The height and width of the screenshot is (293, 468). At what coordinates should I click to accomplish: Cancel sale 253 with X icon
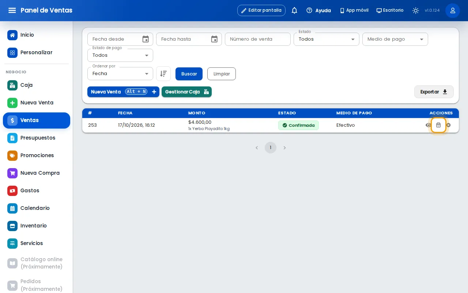click(448, 125)
